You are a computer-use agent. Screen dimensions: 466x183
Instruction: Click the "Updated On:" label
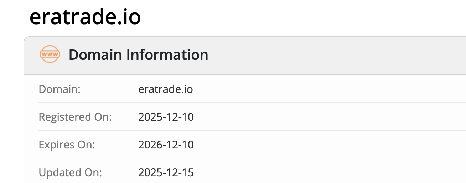(x=70, y=173)
